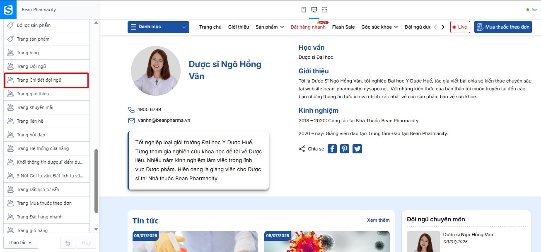Click the Hủy button
The image size is (541, 252).
point(86,242)
